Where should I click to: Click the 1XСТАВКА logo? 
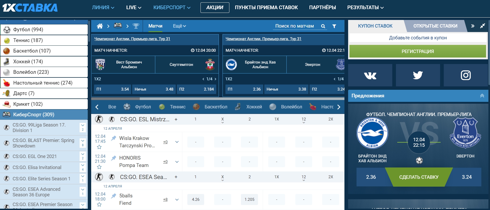click(30, 8)
